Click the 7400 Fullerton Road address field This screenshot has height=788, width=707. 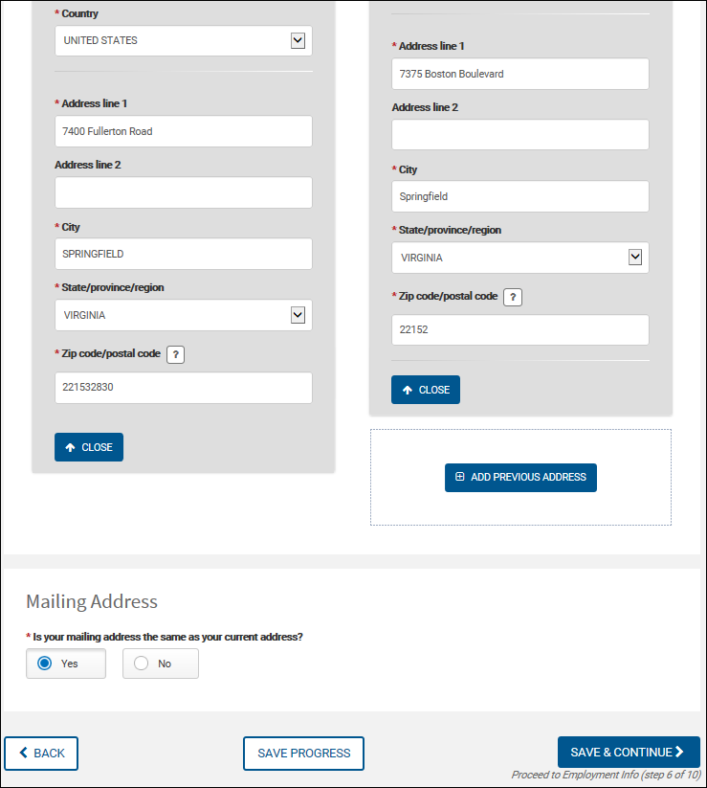184,131
